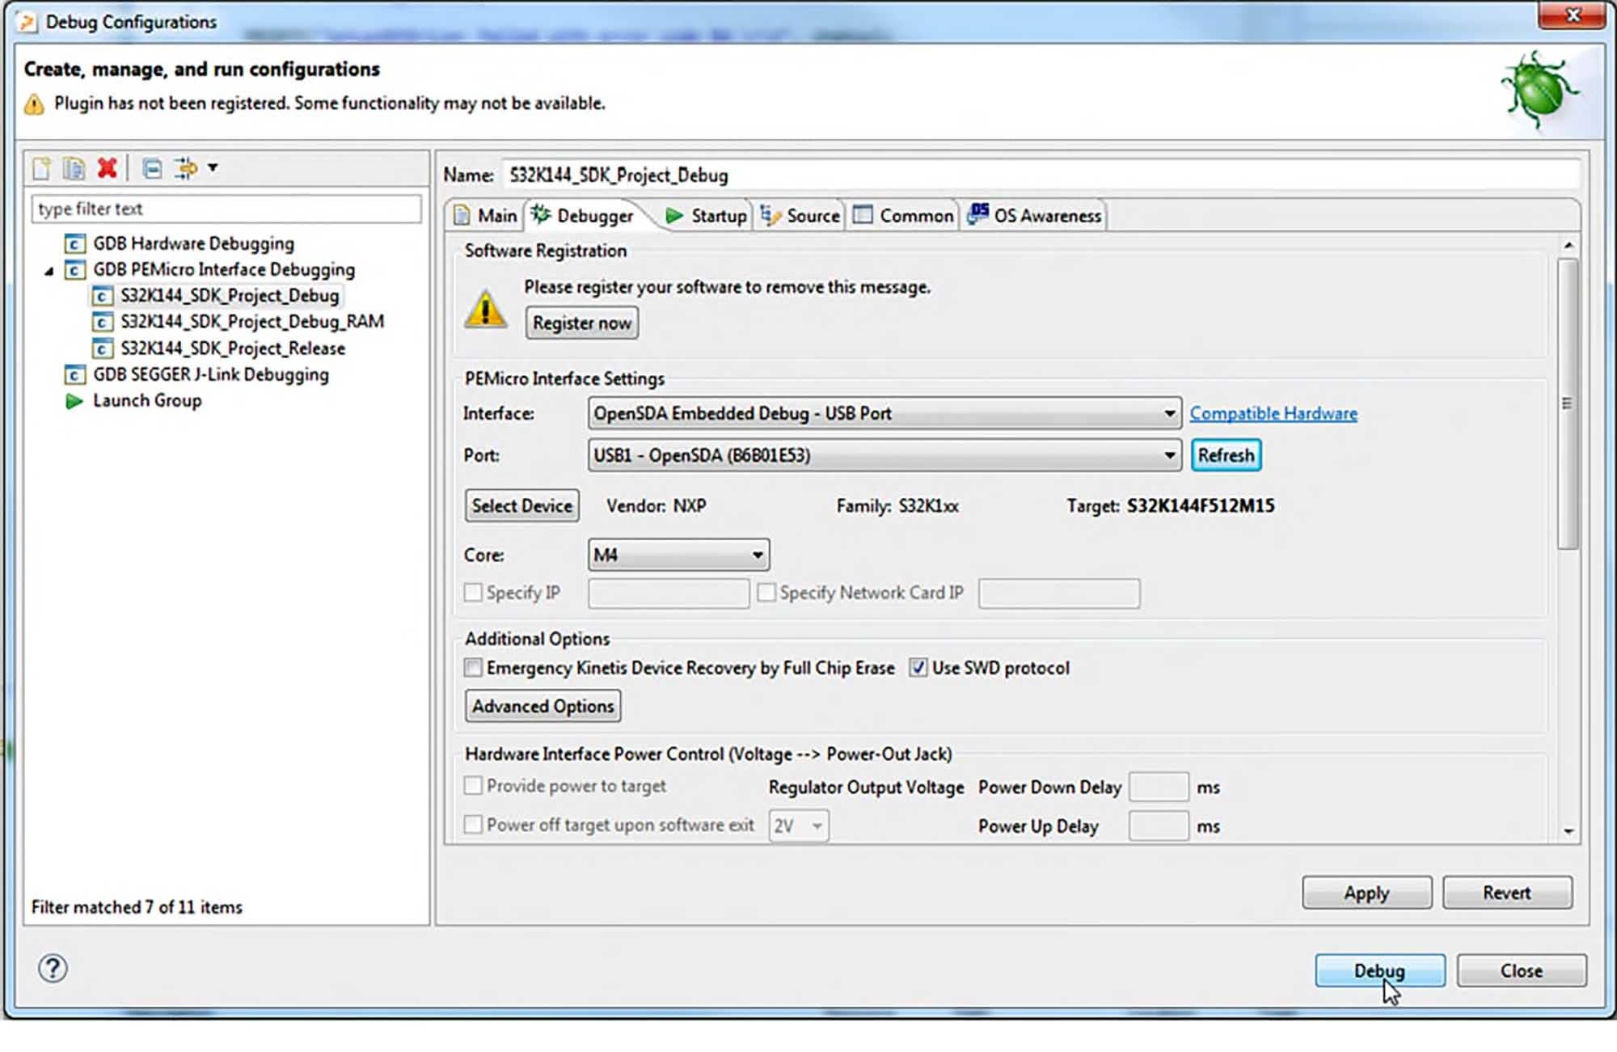Toggle Power off target upon software exit
1617x1052 pixels.
click(473, 825)
